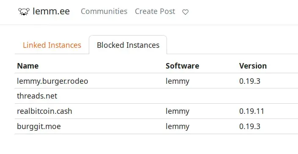Click the Name column header
298x154 pixels.
coord(28,66)
